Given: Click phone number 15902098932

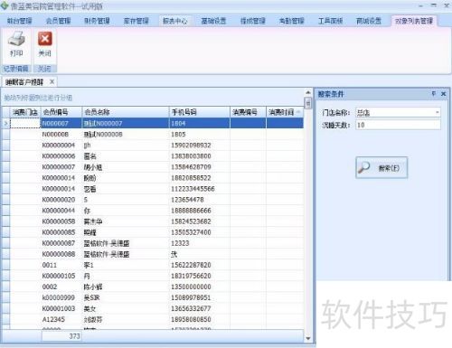Looking at the screenshot, I should tap(191, 146).
